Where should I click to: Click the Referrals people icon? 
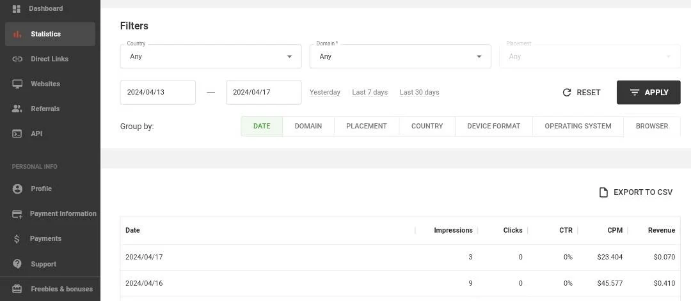click(17, 109)
